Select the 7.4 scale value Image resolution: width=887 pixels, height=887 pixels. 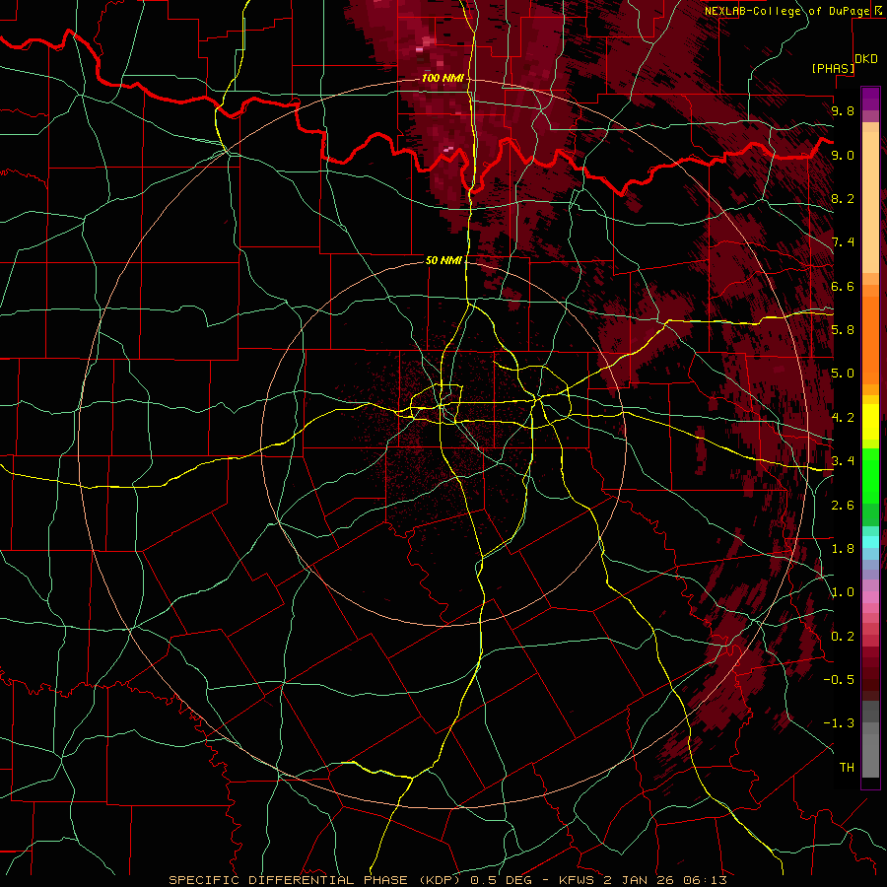843,242
